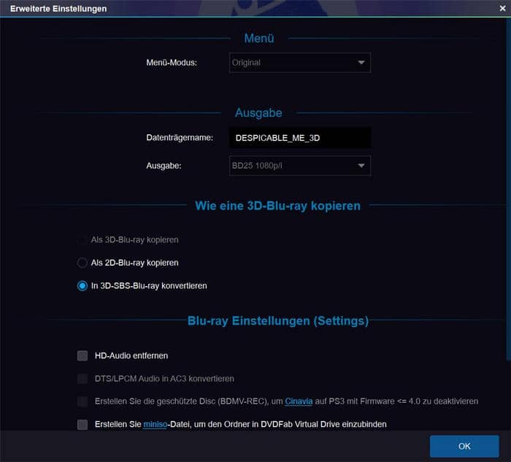Click the Menü-Modus dropdown arrow
511x462 pixels.
coord(361,63)
